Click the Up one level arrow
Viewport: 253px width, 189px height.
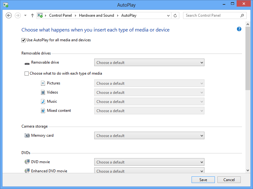coord(32,15)
